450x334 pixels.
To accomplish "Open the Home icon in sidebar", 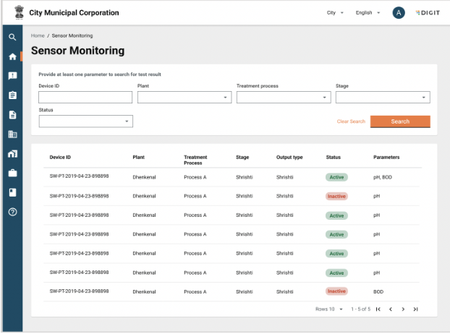I will coord(12,56).
